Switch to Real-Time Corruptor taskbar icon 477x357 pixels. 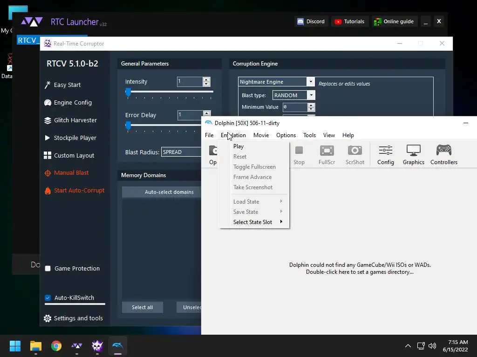(97, 346)
